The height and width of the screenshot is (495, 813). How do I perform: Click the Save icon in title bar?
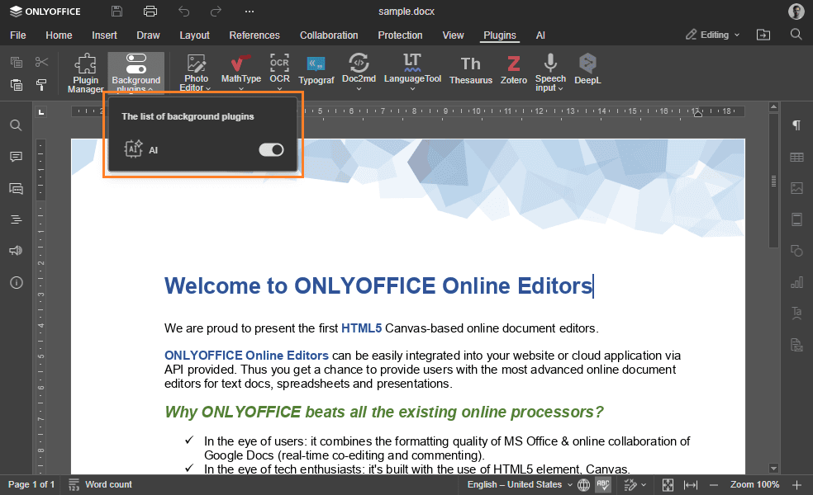[x=117, y=12]
